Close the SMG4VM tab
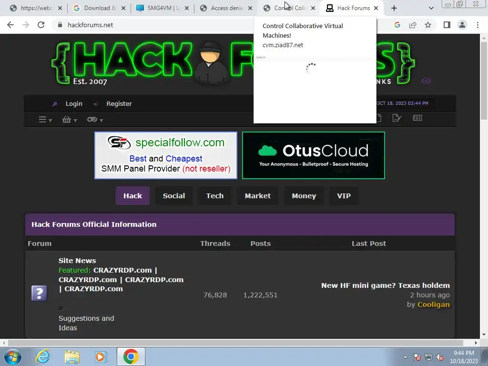Image resolution: width=488 pixels, height=366 pixels. point(186,8)
